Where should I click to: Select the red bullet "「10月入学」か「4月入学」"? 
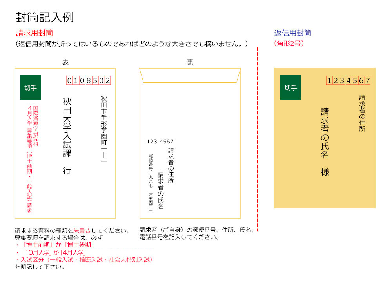click(51, 252)
